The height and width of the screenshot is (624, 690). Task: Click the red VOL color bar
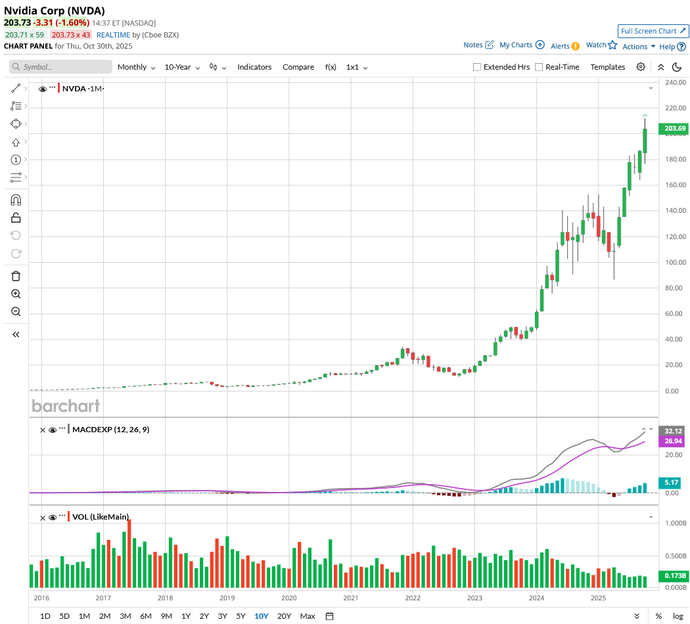click(x=68, y=517)
